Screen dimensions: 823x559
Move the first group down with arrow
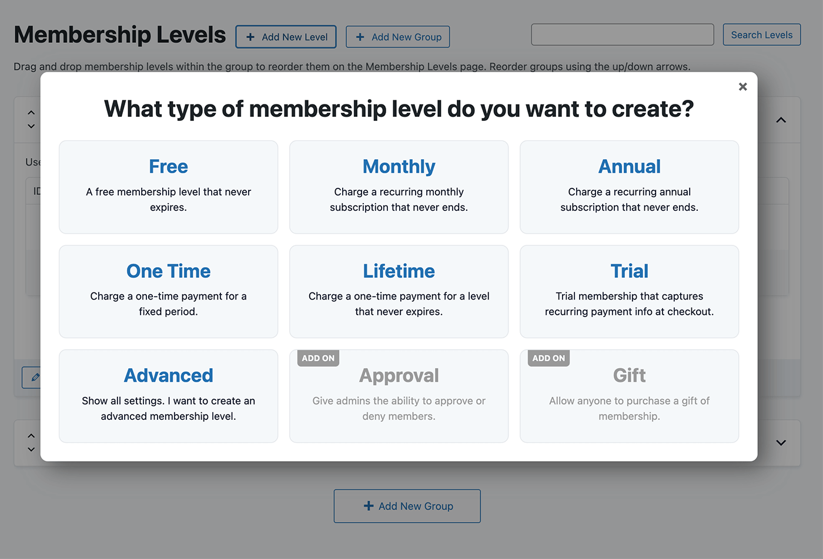[31, 126]
